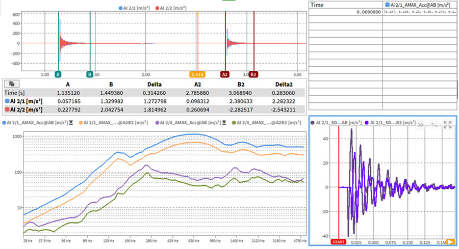
Task: Click blue AI 2/1 legend dot in top graph
Action: 120,8
